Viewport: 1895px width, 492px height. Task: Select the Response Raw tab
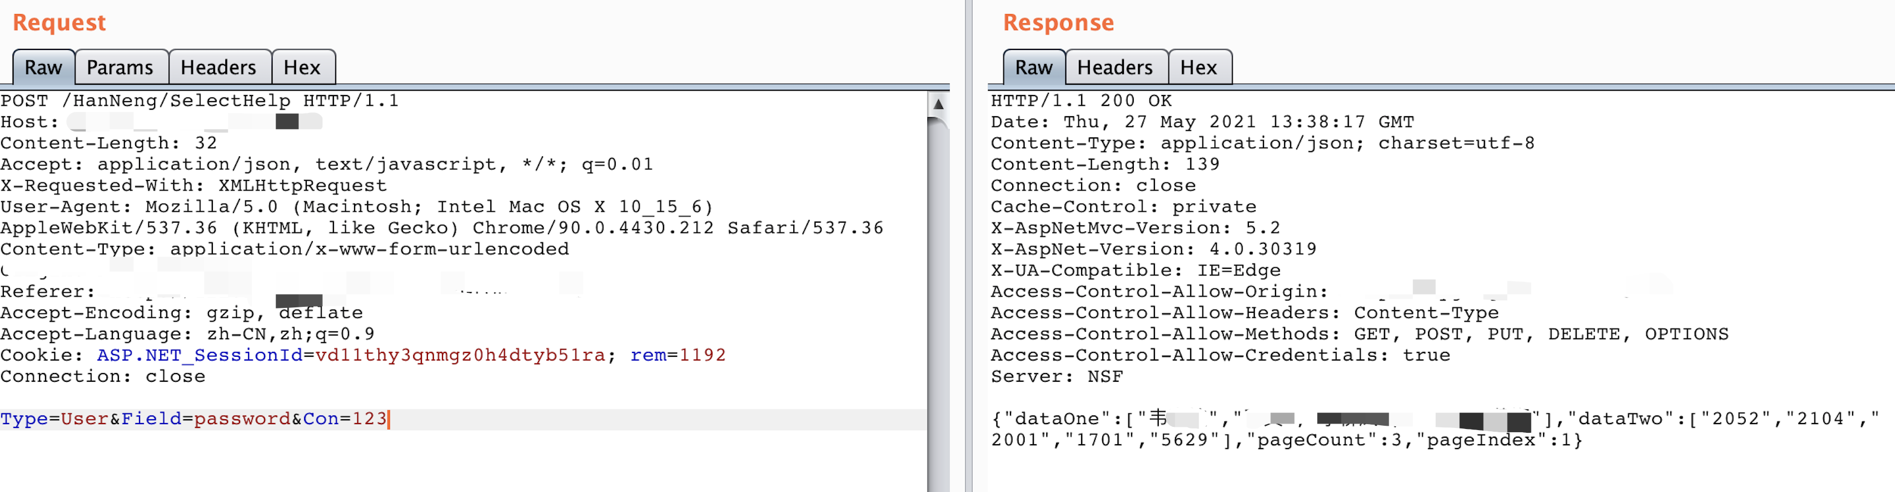(x=1034, y=68)
